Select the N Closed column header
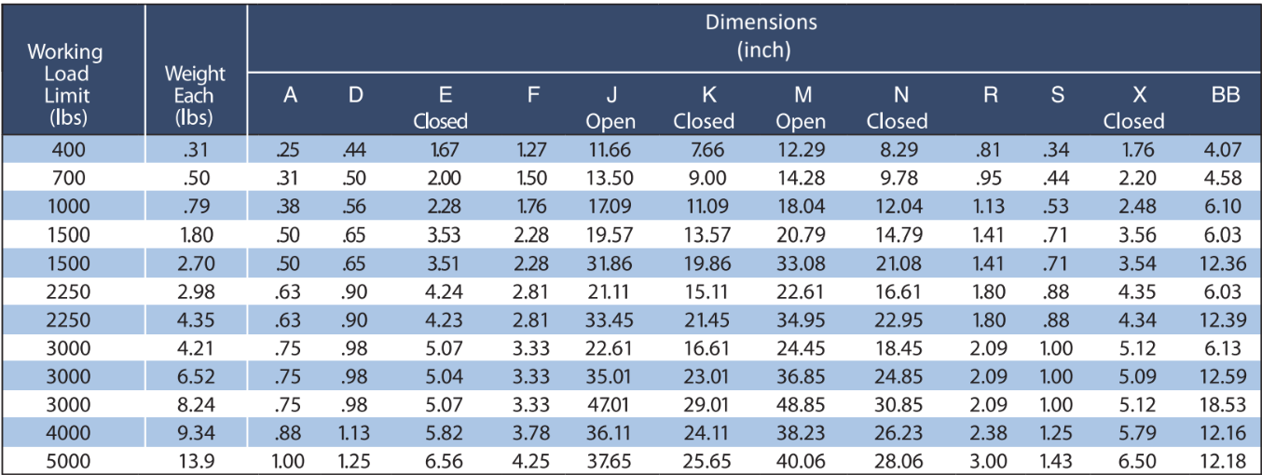Image resolution: width=1262 pixels, height=475 pixels. point(897,107)
